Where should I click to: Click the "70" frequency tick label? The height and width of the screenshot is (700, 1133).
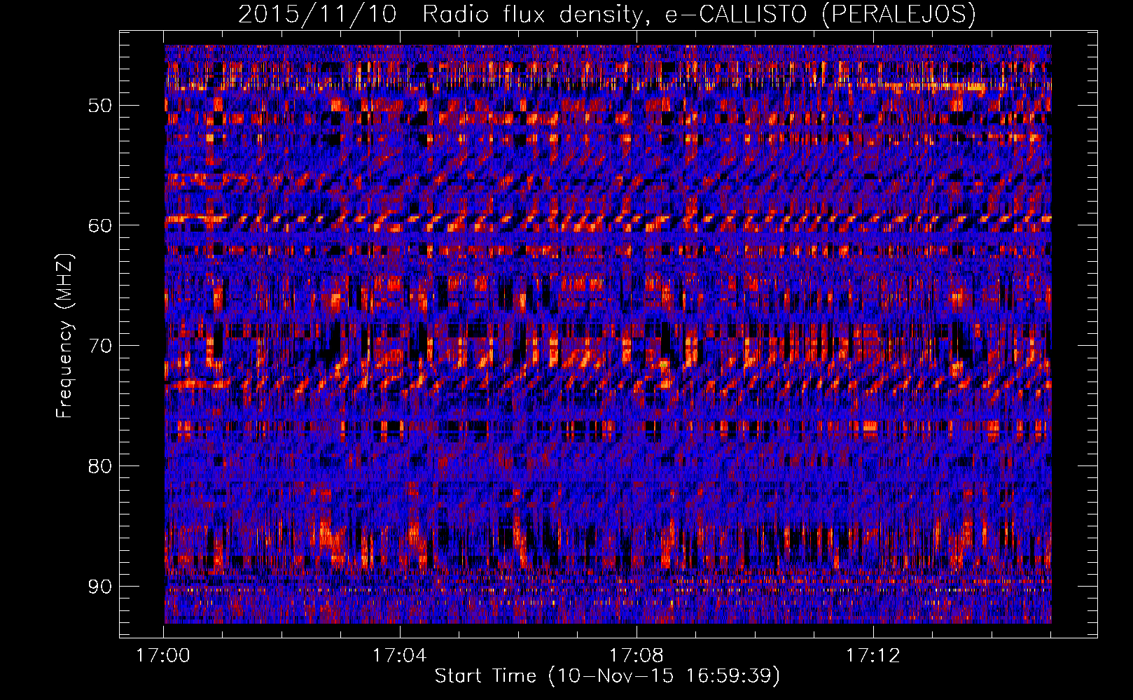[x=100, y=346]
